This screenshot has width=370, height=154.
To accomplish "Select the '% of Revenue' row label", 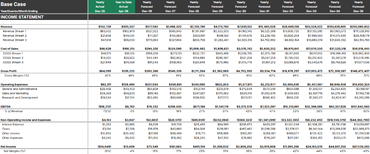I will (14, 111).
